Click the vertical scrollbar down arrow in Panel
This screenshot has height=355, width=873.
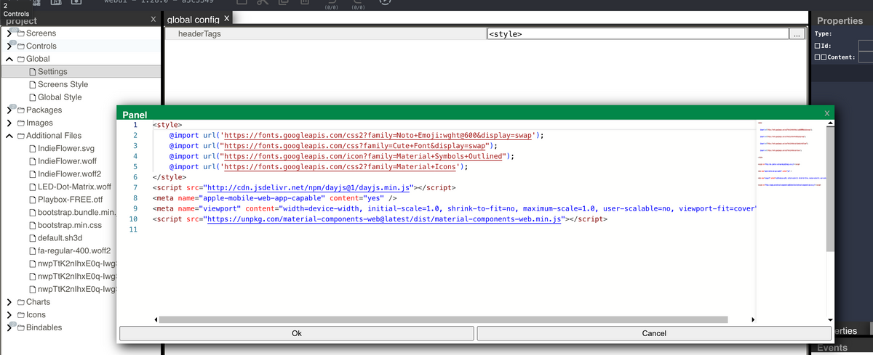[829, 319]
